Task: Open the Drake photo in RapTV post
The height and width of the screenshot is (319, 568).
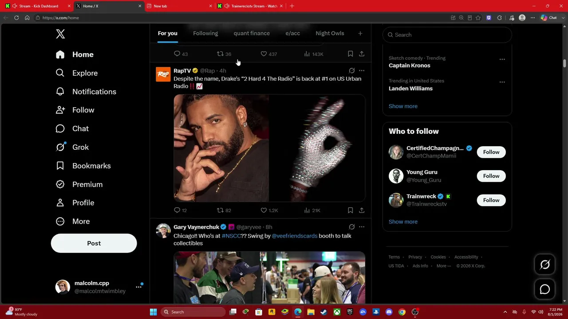Action: [x=221, y=148]
